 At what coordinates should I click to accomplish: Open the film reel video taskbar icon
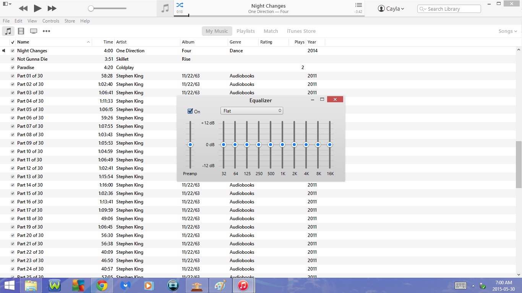[173, 285]
